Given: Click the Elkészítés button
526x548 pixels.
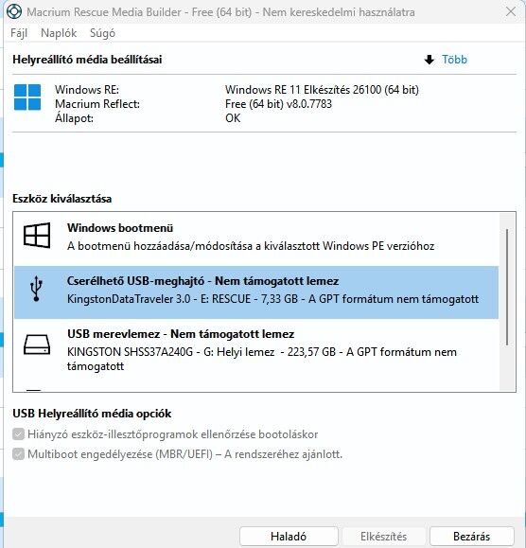Looking at the screenshot, I should click(383, 536).
